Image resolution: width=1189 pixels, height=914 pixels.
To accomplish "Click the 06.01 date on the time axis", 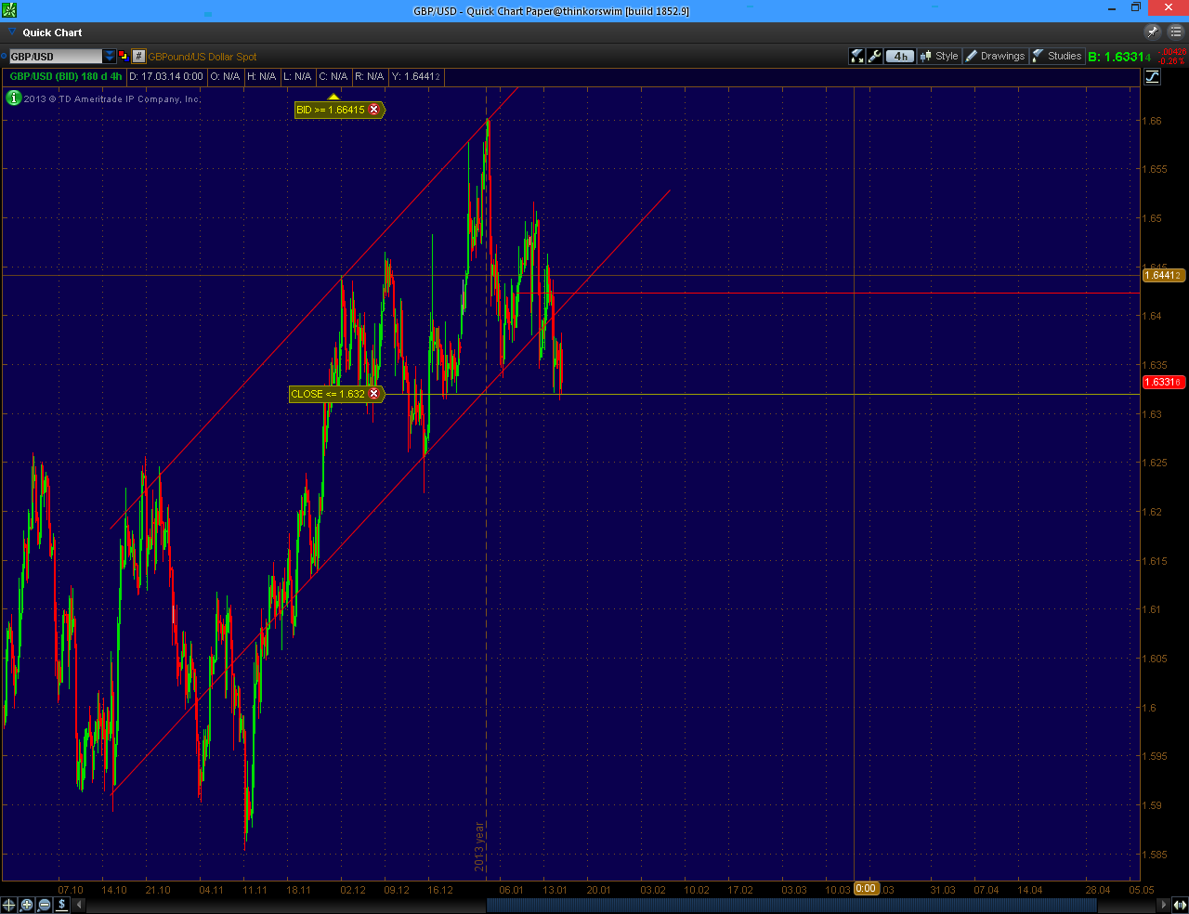I will [511, 890].
